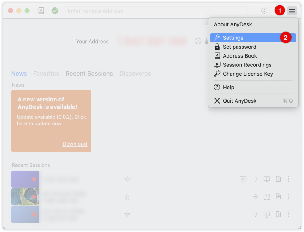Open the downloads circle icon in toolbar

click(264, 10)
